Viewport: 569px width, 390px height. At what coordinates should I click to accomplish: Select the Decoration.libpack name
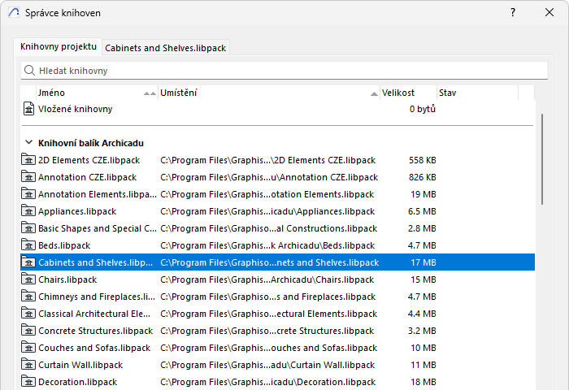click(x=78, y=382)
